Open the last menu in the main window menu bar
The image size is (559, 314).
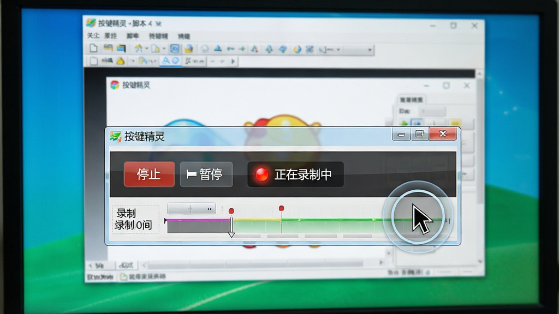point(184,37)
